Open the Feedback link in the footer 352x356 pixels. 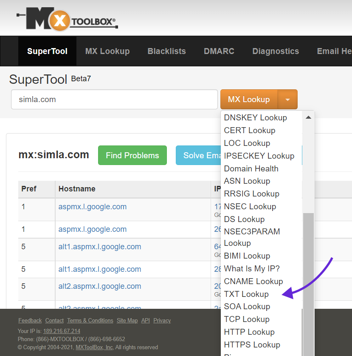coord(30,320)
